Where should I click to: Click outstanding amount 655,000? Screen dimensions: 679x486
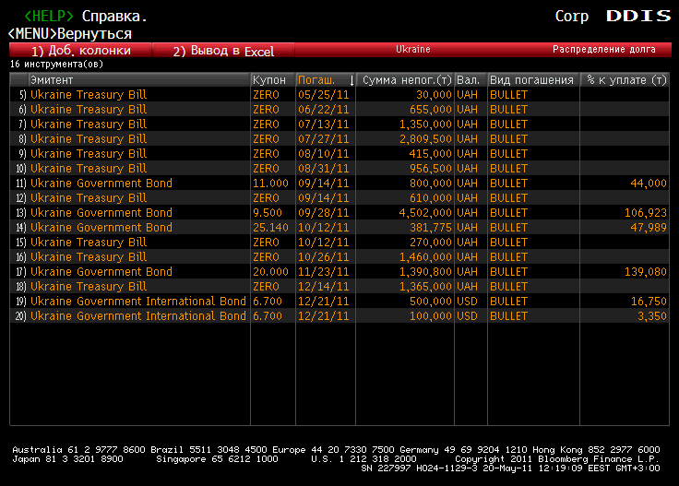click(431, 110)
